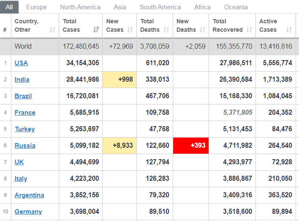Open the South America tab
This screenshot has height=221, width=299.
160,7
